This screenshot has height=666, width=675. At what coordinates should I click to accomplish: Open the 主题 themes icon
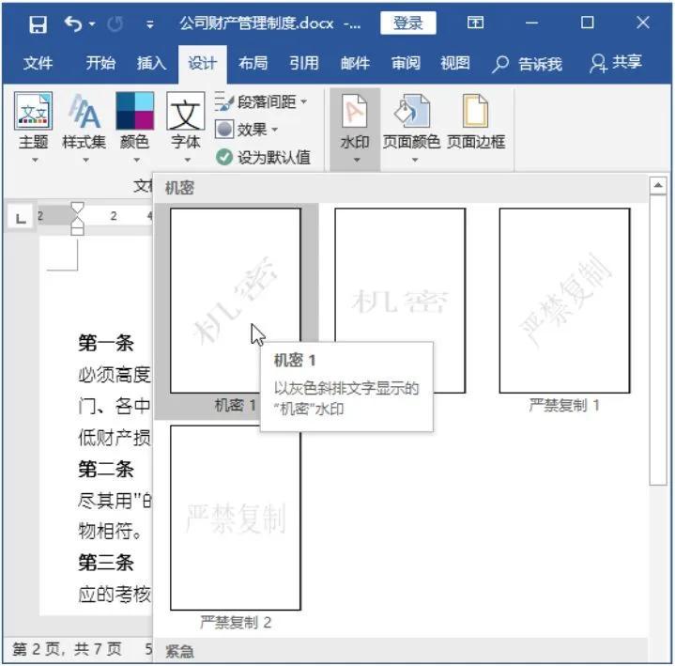click(x=33, y=111)
